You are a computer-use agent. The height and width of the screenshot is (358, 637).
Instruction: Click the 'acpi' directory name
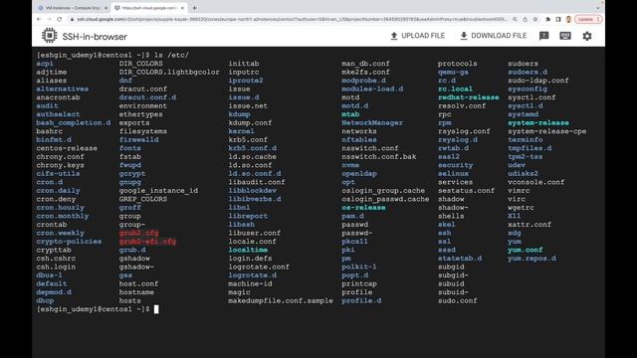coord(45,64)
